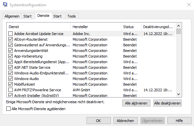The width and height of the screenshot is (194, 126).
Task: Click the services list scrollbar thumb
Action: 178,31
